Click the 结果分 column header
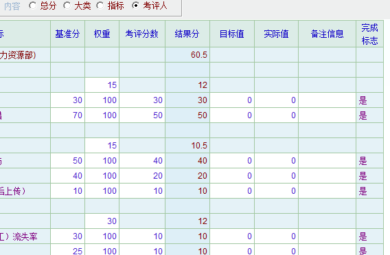This screenshot has width=390, height=255. [x=187, y=34]
